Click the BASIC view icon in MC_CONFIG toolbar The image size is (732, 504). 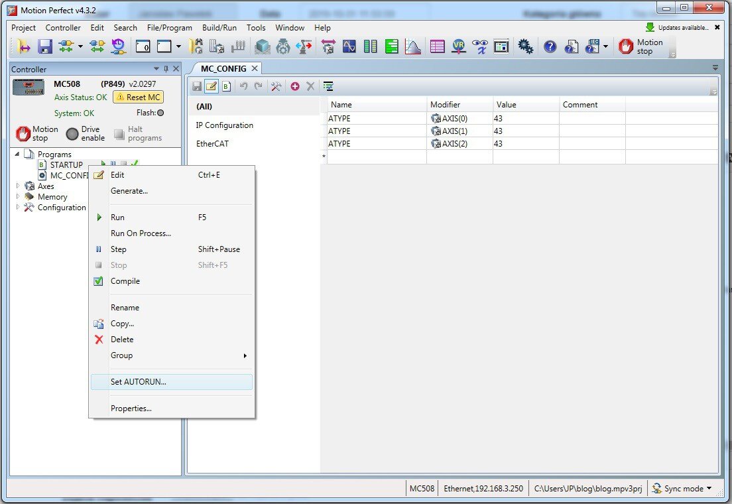pyautogui.click(x=226, y=86)
